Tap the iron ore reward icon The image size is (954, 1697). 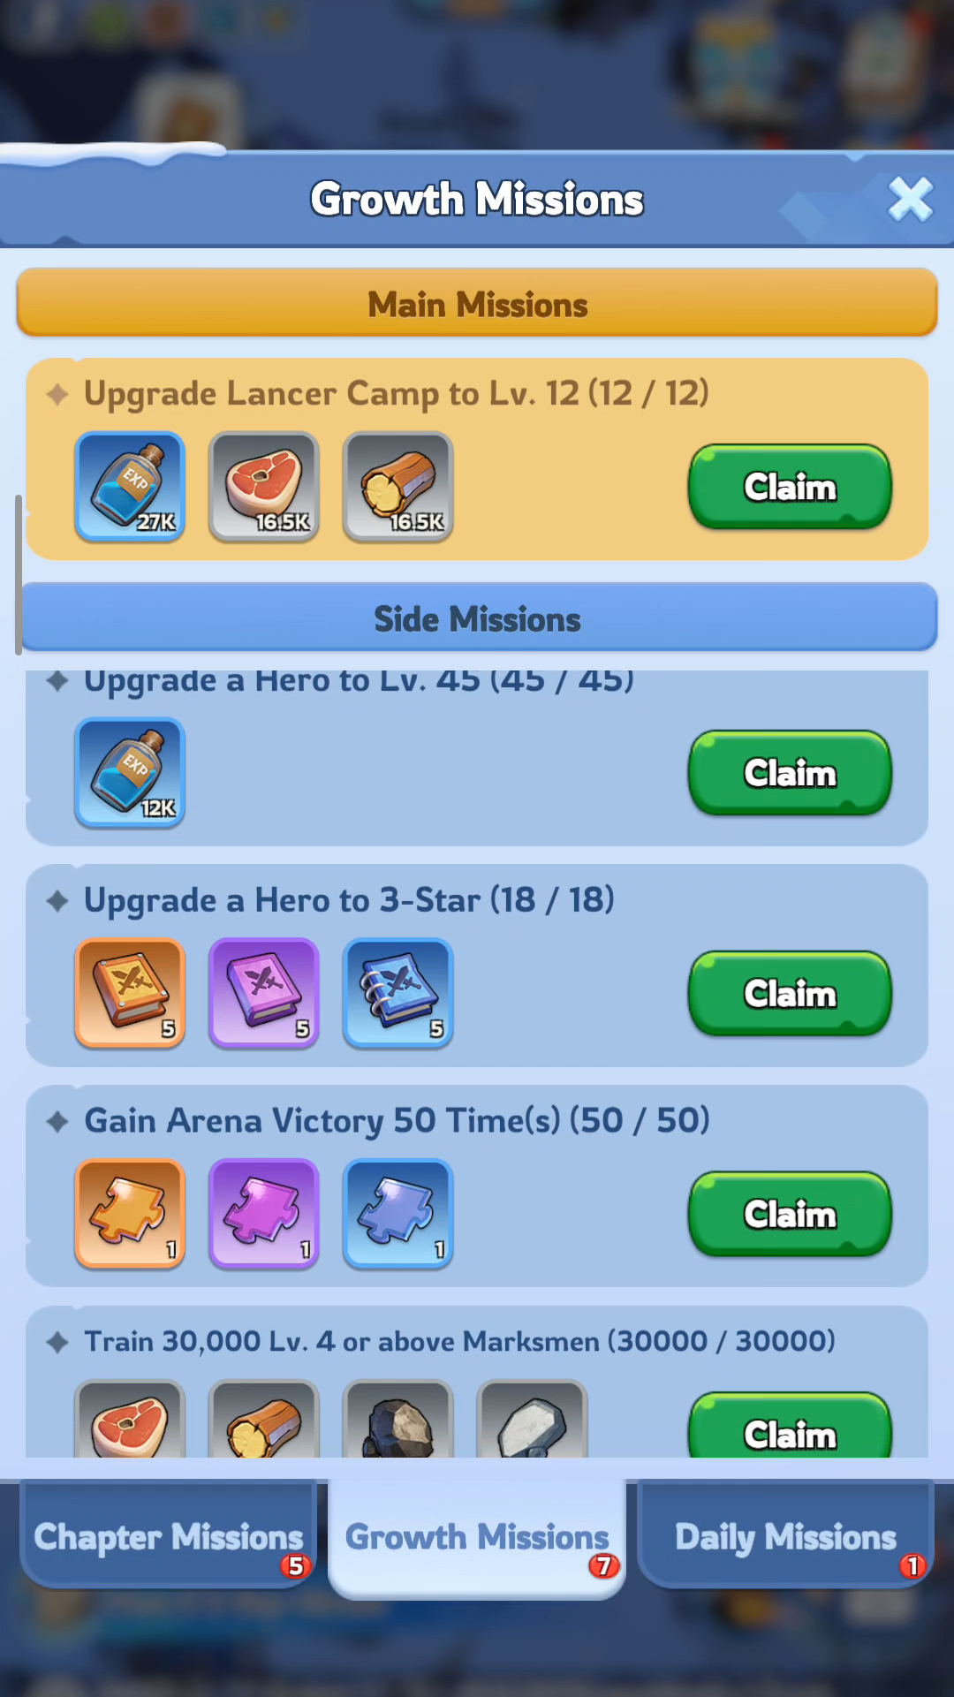tap(533, 1419)
